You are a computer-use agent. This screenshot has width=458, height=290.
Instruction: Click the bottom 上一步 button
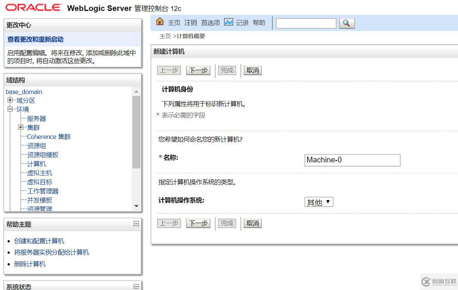[x=169, y=223]
